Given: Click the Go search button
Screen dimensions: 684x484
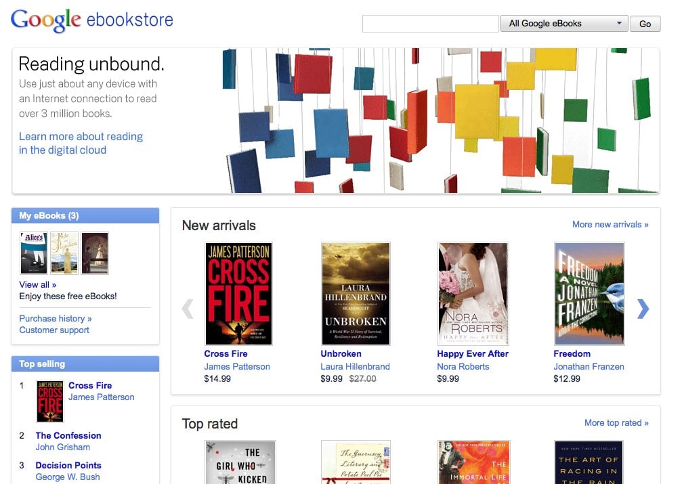Looking at the screenshot, I should tap(645, 24).
